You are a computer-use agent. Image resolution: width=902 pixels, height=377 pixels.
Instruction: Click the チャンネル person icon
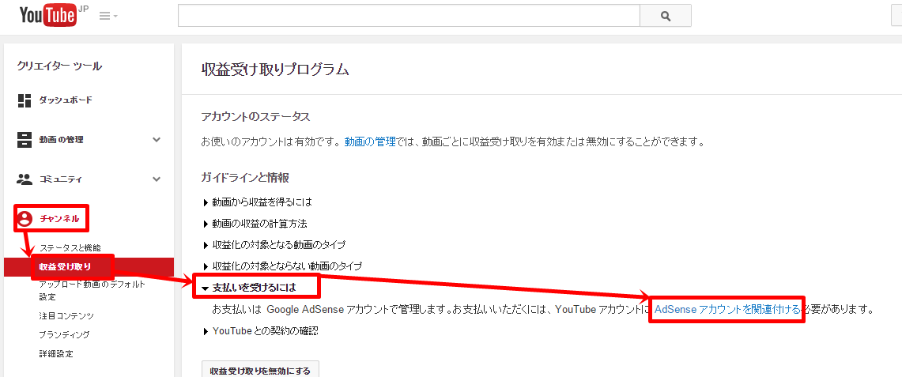point(25,218)
